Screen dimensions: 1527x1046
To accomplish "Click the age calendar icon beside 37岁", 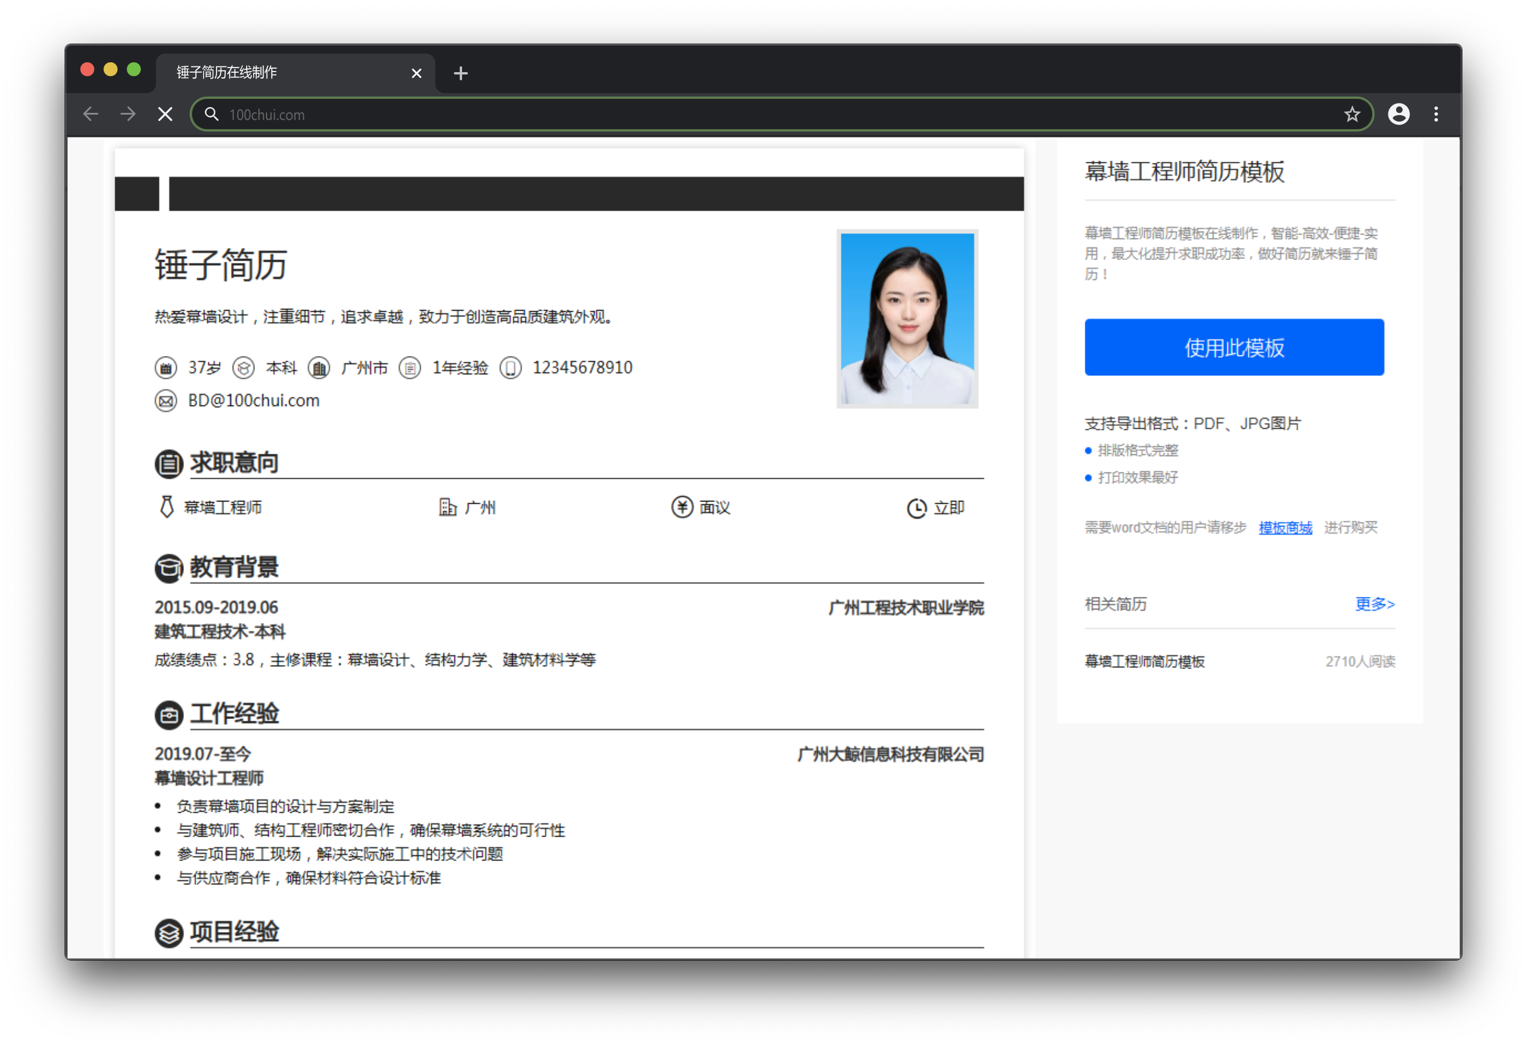I will [x=166, y=368].
